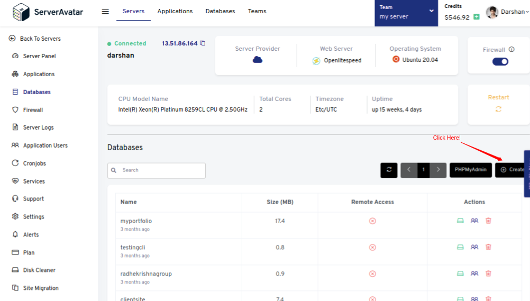Click the cloud server provider icon
The height and width of the screenshot is (301, 530).
point(258,60)
